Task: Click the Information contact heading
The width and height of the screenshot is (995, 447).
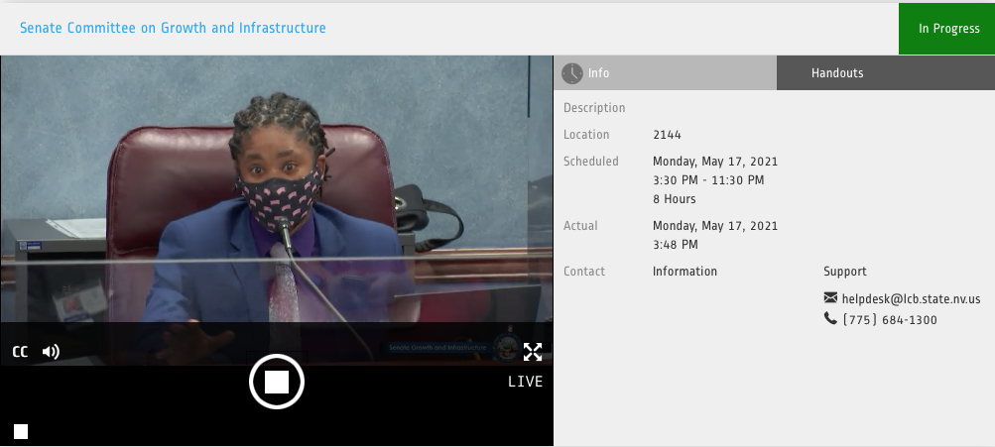Action: click(x=684, y=272)
